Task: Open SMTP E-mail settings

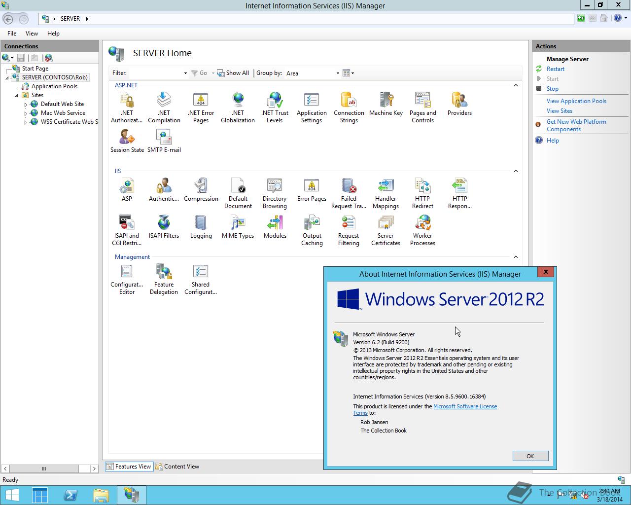Action: click(x=164, y=141)
